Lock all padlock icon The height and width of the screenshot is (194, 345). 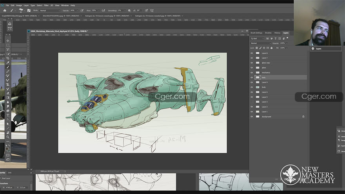click(x=272, y=48)
